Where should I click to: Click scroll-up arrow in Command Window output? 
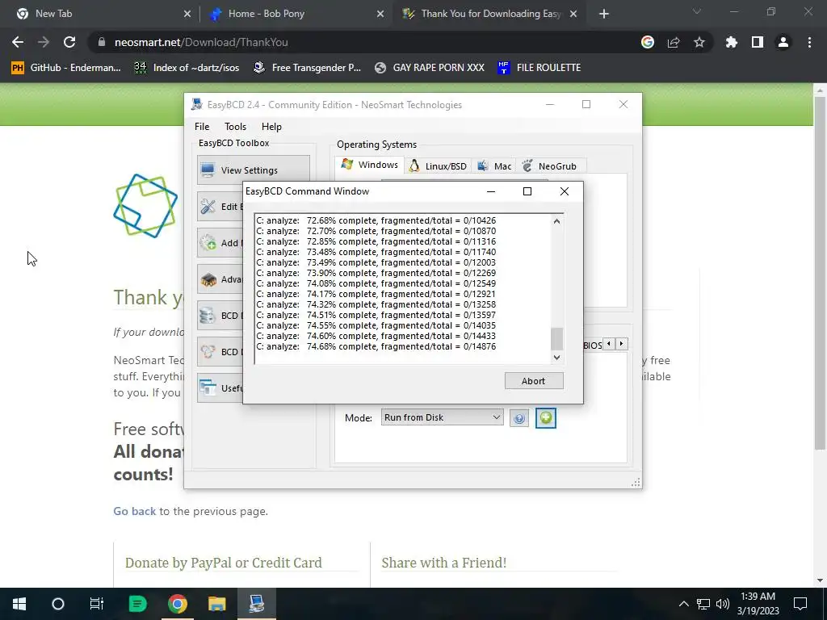(x=556, y=221)
